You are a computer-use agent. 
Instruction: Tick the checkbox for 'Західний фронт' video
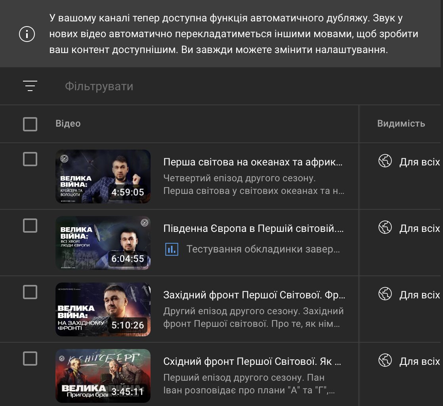click(30, 292)
